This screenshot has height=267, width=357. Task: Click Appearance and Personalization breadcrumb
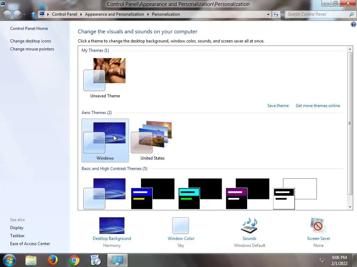tap(114, 14)
